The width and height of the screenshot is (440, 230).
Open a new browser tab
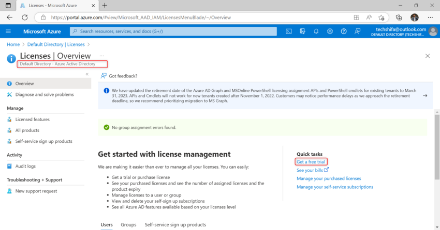(x=105, y=5)
